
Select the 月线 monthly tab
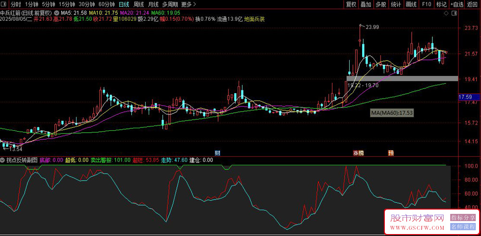(153, 4)
